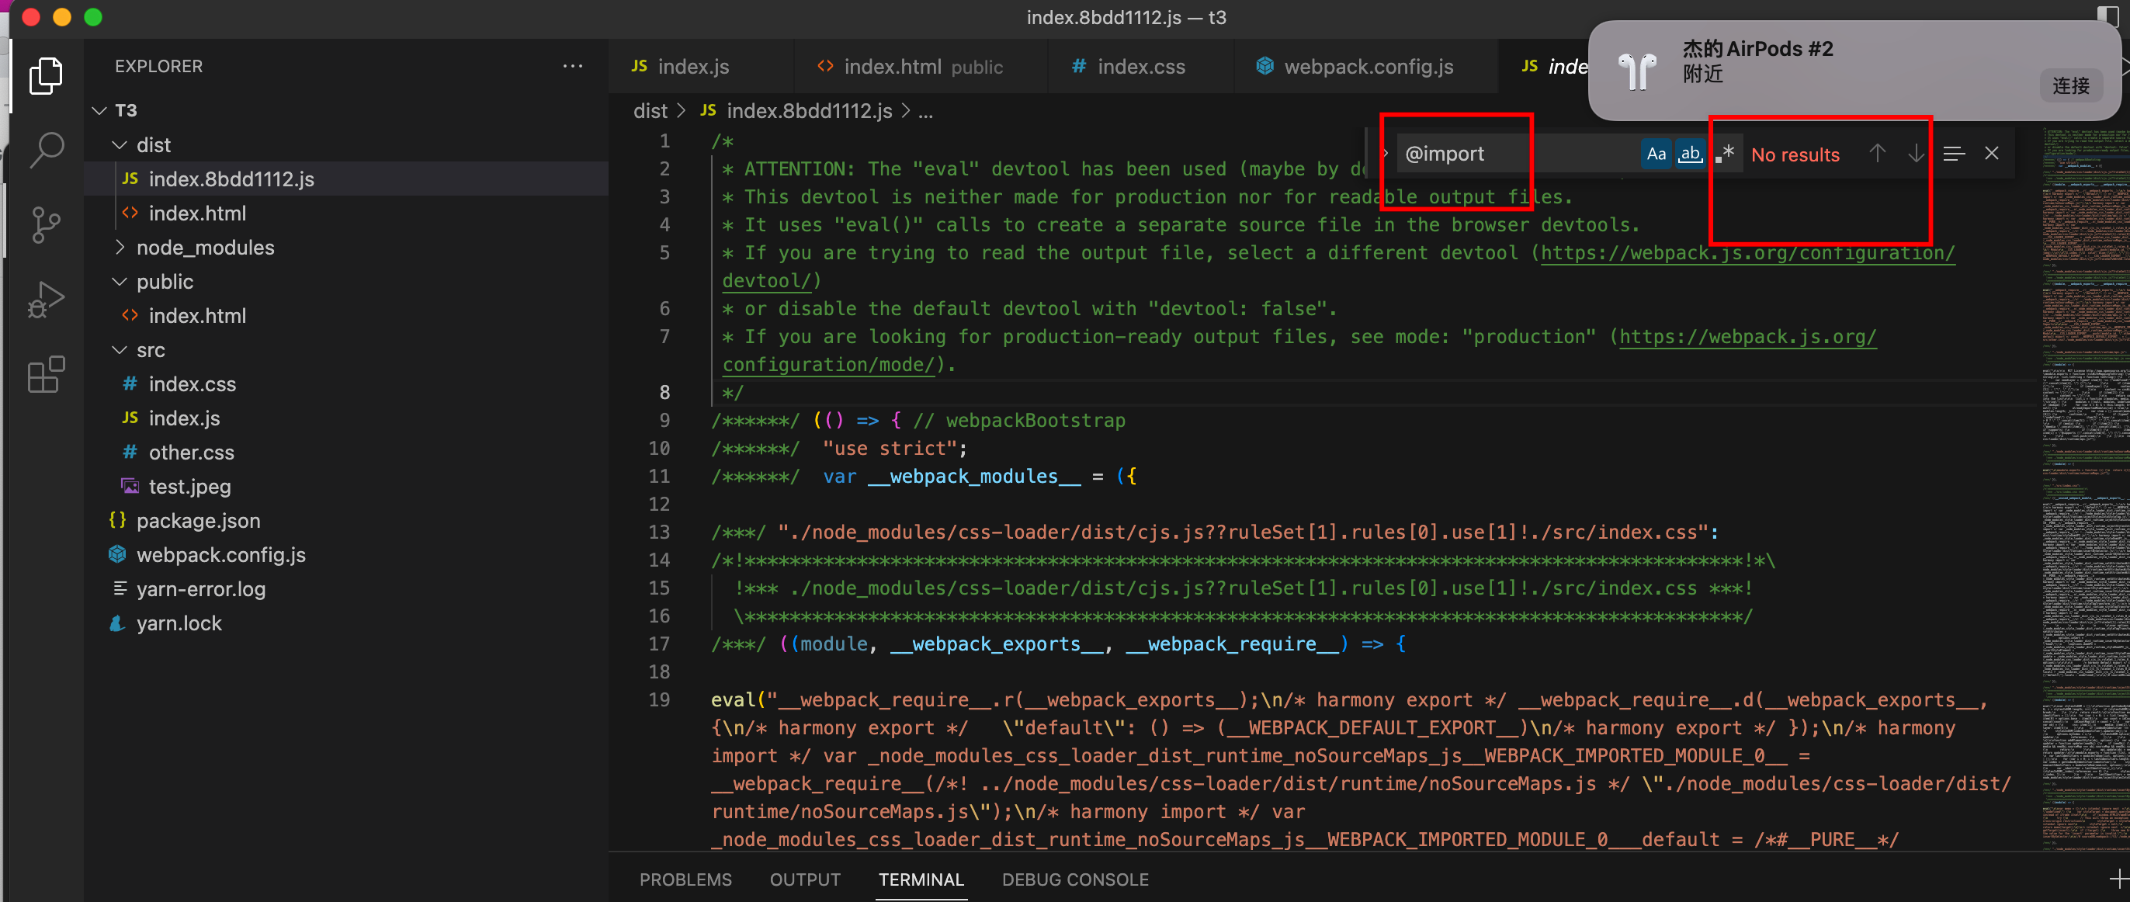Open the Extensions view
The image size is (2130, 902).
pyautogui.click(x=46, y=374)
